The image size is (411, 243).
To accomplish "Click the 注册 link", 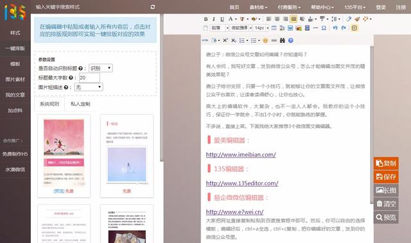I will click(x=401, y=7).
